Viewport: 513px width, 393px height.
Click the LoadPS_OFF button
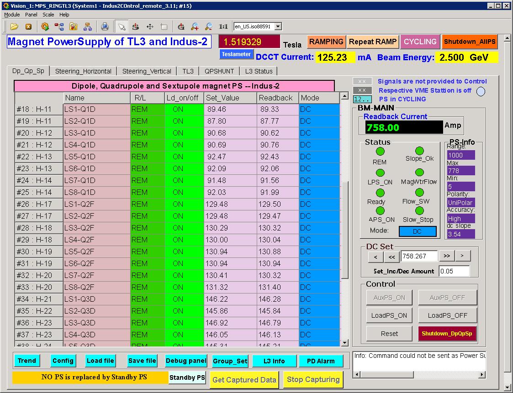tap(447, 315)
